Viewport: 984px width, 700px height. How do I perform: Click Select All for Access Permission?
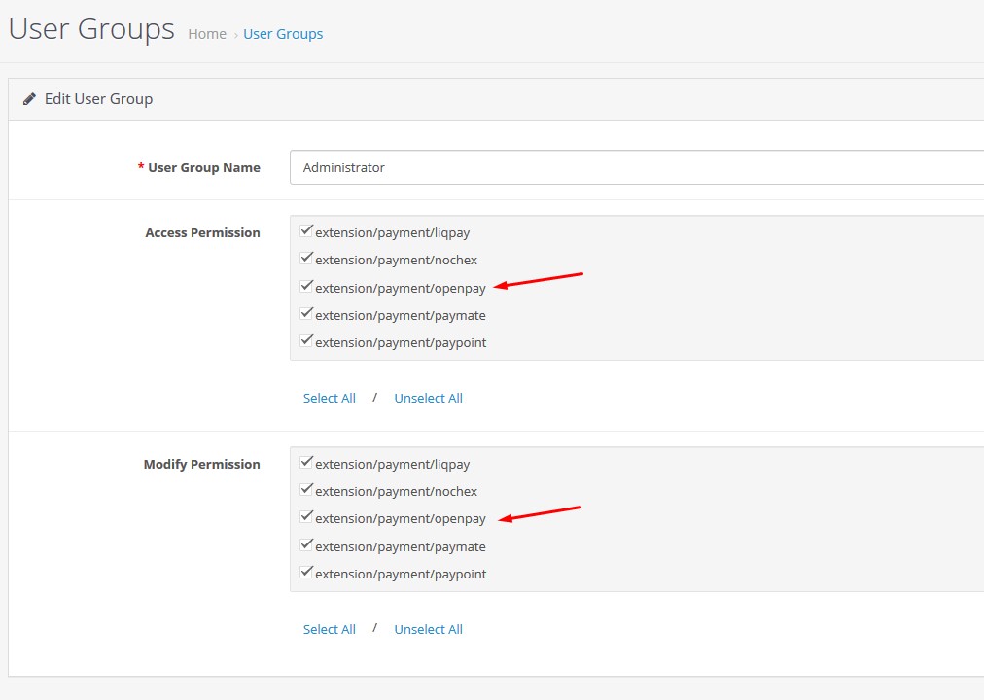point(329,398)
